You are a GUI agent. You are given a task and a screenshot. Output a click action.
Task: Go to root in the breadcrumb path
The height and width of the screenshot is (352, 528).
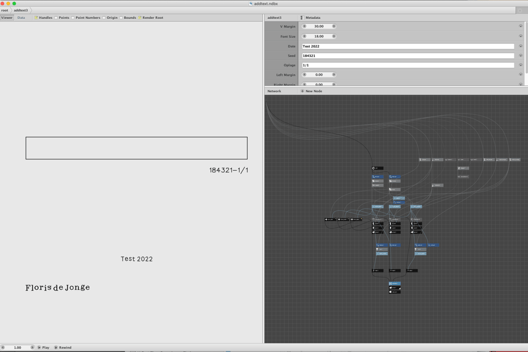coord(4,11)
